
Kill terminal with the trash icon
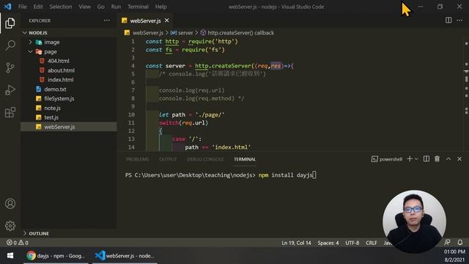437,159
